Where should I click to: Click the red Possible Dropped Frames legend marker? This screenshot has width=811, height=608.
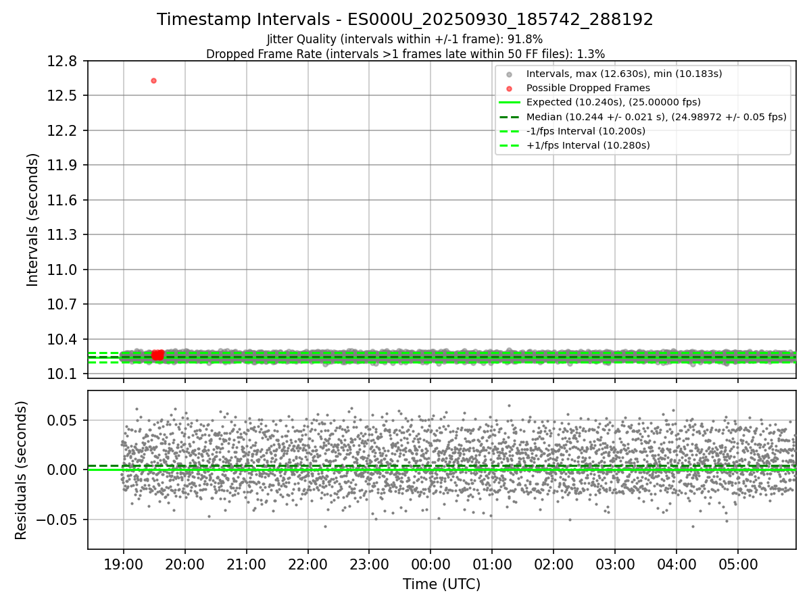[x=509, y=88]
